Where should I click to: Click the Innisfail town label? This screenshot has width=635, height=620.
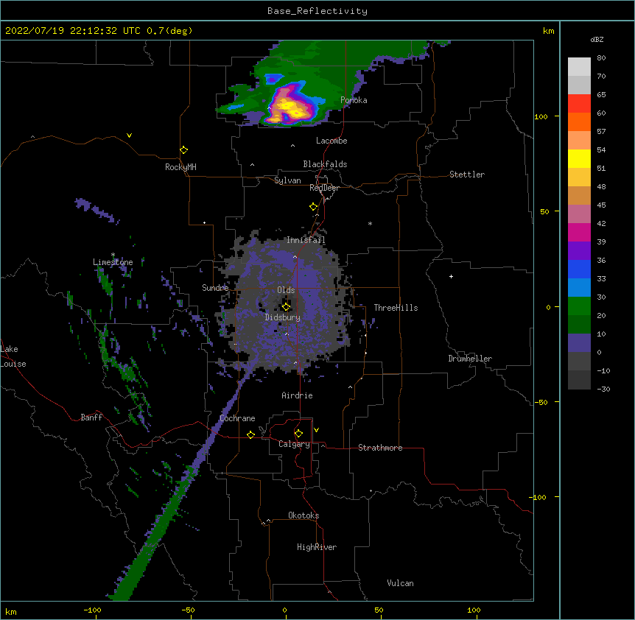coord(306,240)
